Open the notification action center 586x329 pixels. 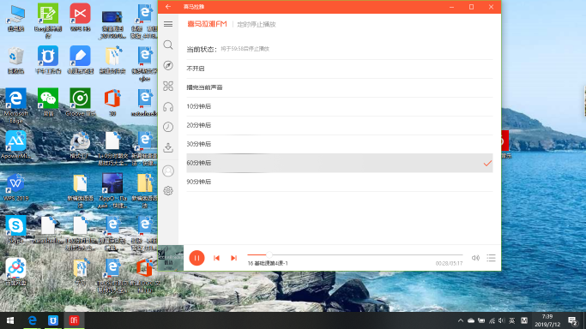573,320
